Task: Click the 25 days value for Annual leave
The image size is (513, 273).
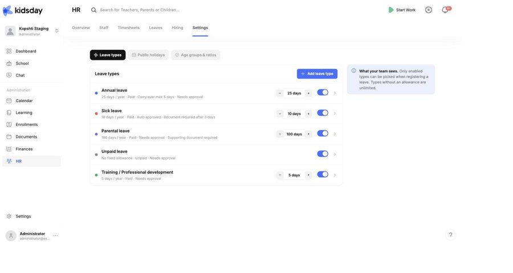Action: [294, 93]
